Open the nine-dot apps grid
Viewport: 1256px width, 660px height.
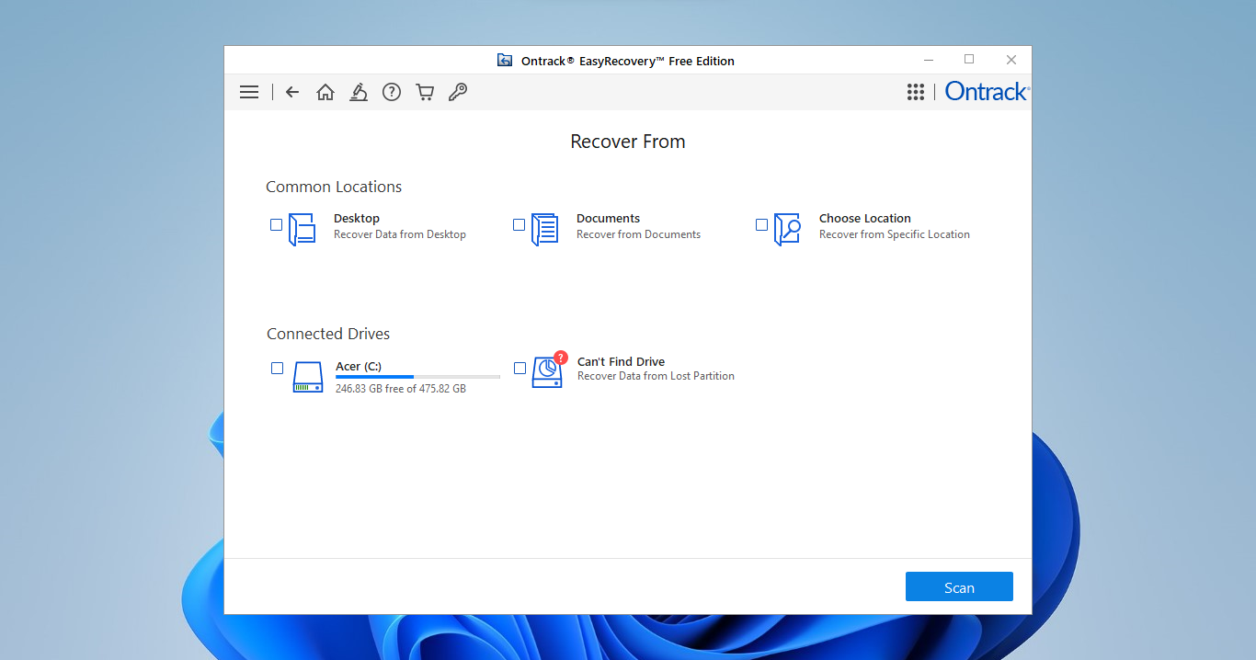point(916,92)
